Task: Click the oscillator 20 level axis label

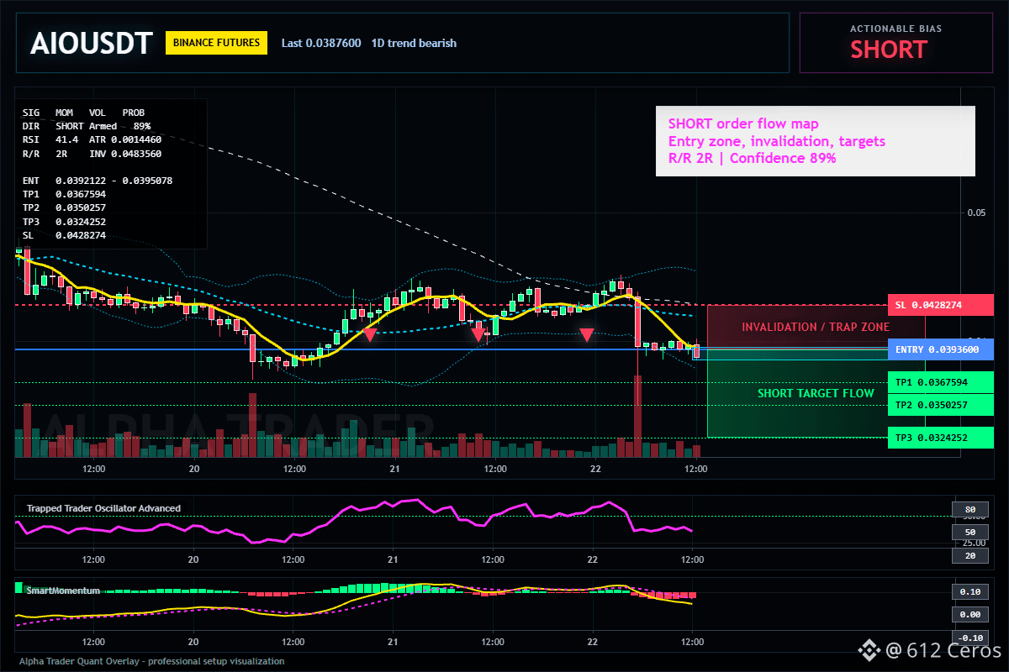Action: pos(969,555)
